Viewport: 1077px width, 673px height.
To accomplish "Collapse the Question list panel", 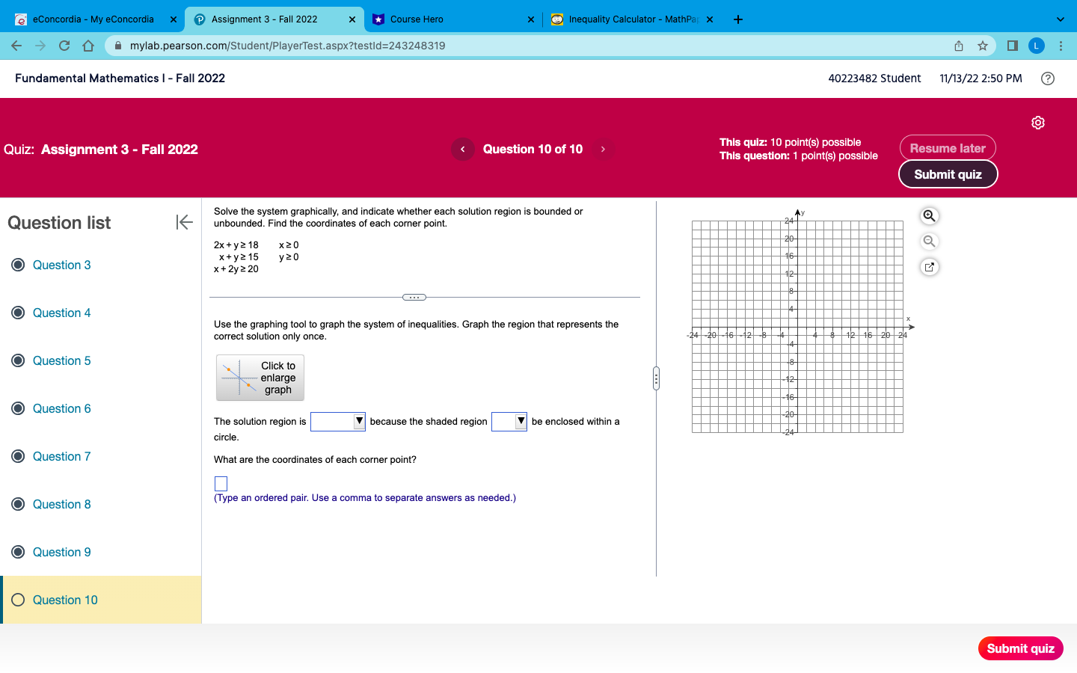I will (x=184, y=222).
